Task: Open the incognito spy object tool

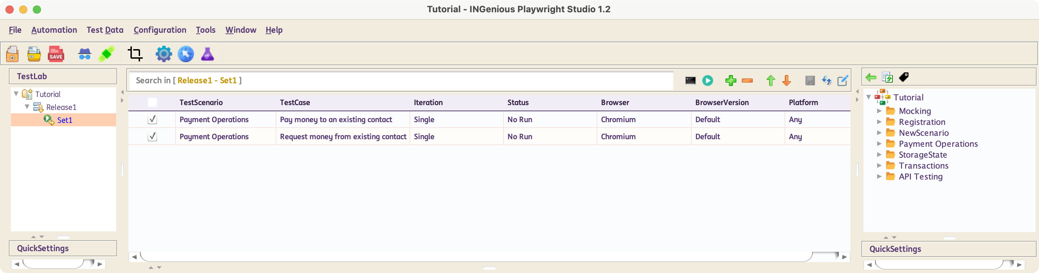Action: pyautogui.click(x=85, y=54)
